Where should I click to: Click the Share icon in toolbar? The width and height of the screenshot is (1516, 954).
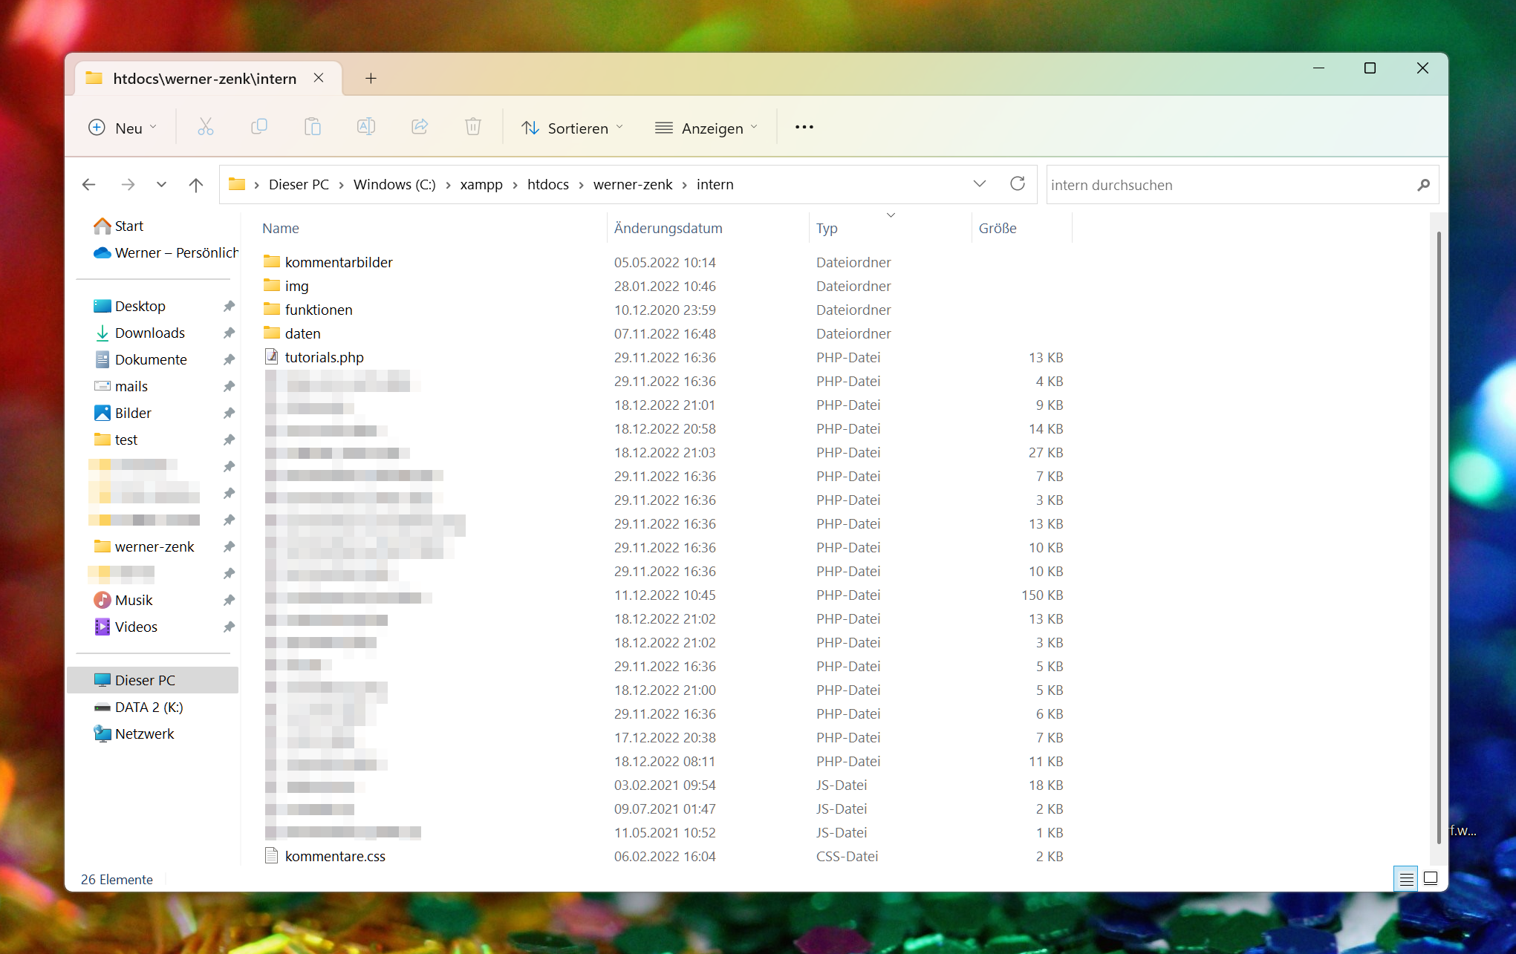420,128
